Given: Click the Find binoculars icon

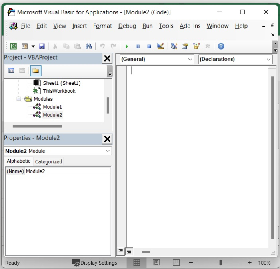Looking at the screenshot, I should (88, 46).
